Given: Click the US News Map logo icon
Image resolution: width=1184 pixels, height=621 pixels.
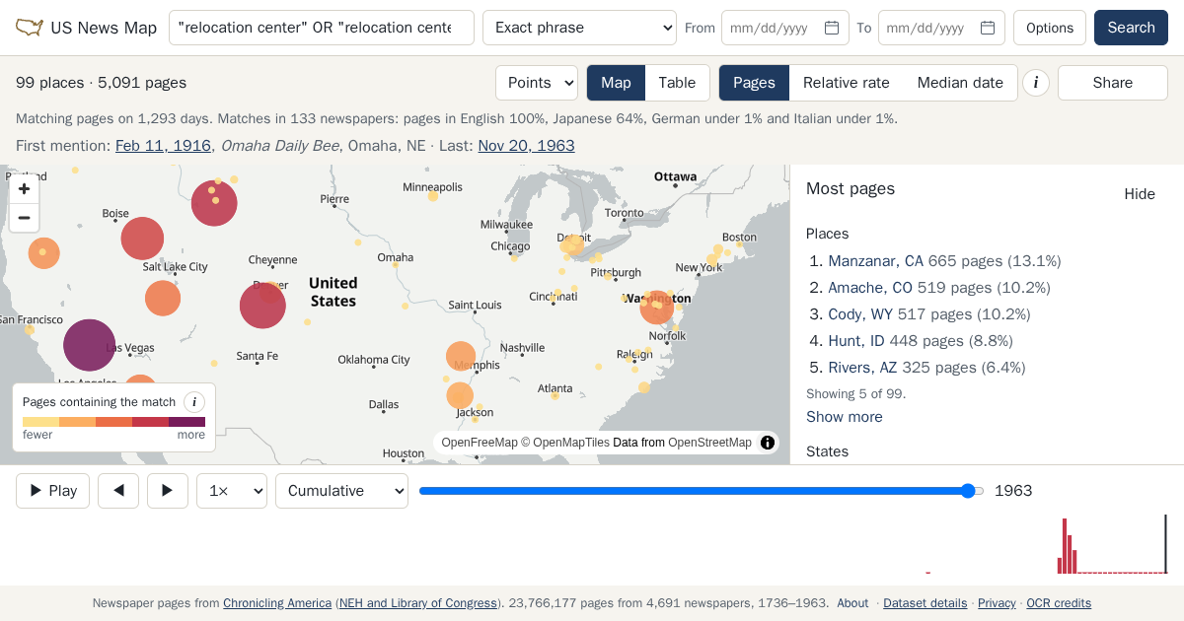Looking at the screenshot, I should (x=30, y=28).
